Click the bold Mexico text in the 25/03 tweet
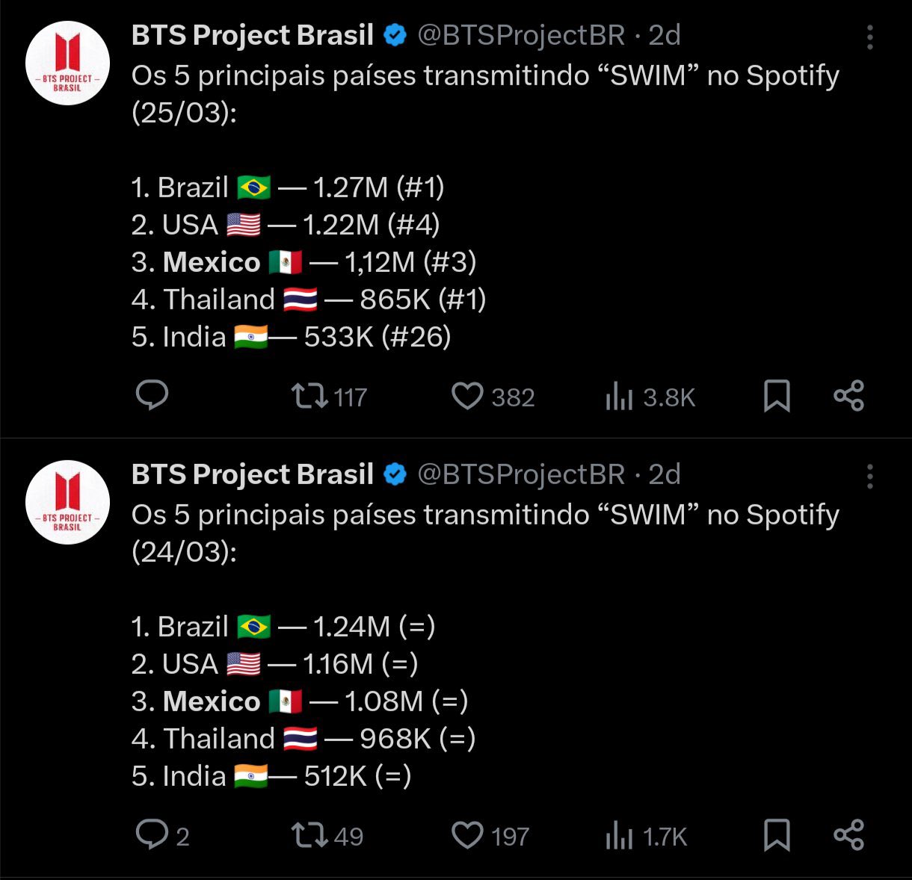The width and height of the screenshot is (912, 880). tap(212, 262)
